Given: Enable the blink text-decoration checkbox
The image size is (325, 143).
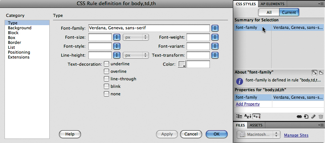Looking at the screenshot, I should 106,86.
